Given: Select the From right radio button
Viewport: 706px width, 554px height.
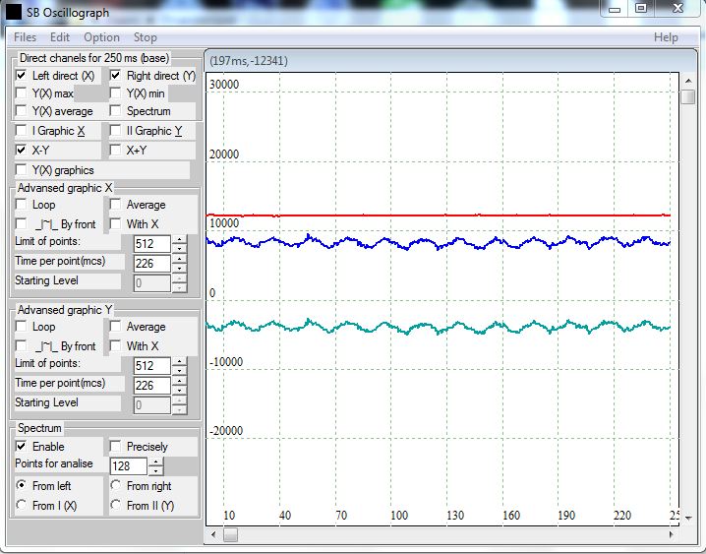Looking at the screenshot, I should point(116,486).
